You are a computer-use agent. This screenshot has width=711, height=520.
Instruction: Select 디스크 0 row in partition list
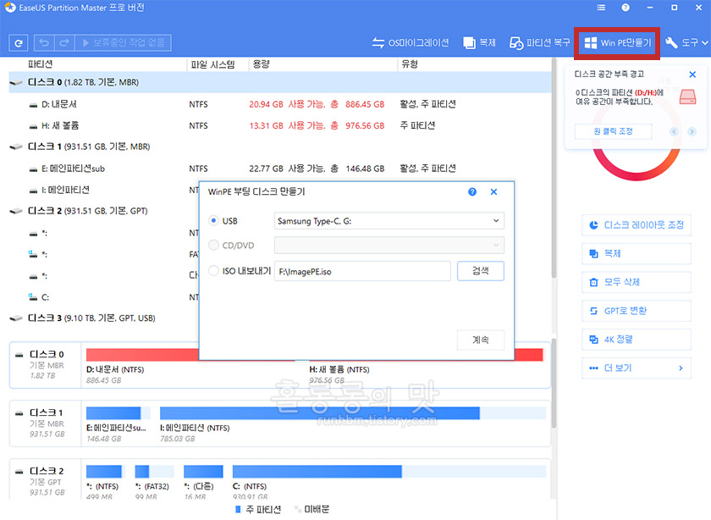280,82
